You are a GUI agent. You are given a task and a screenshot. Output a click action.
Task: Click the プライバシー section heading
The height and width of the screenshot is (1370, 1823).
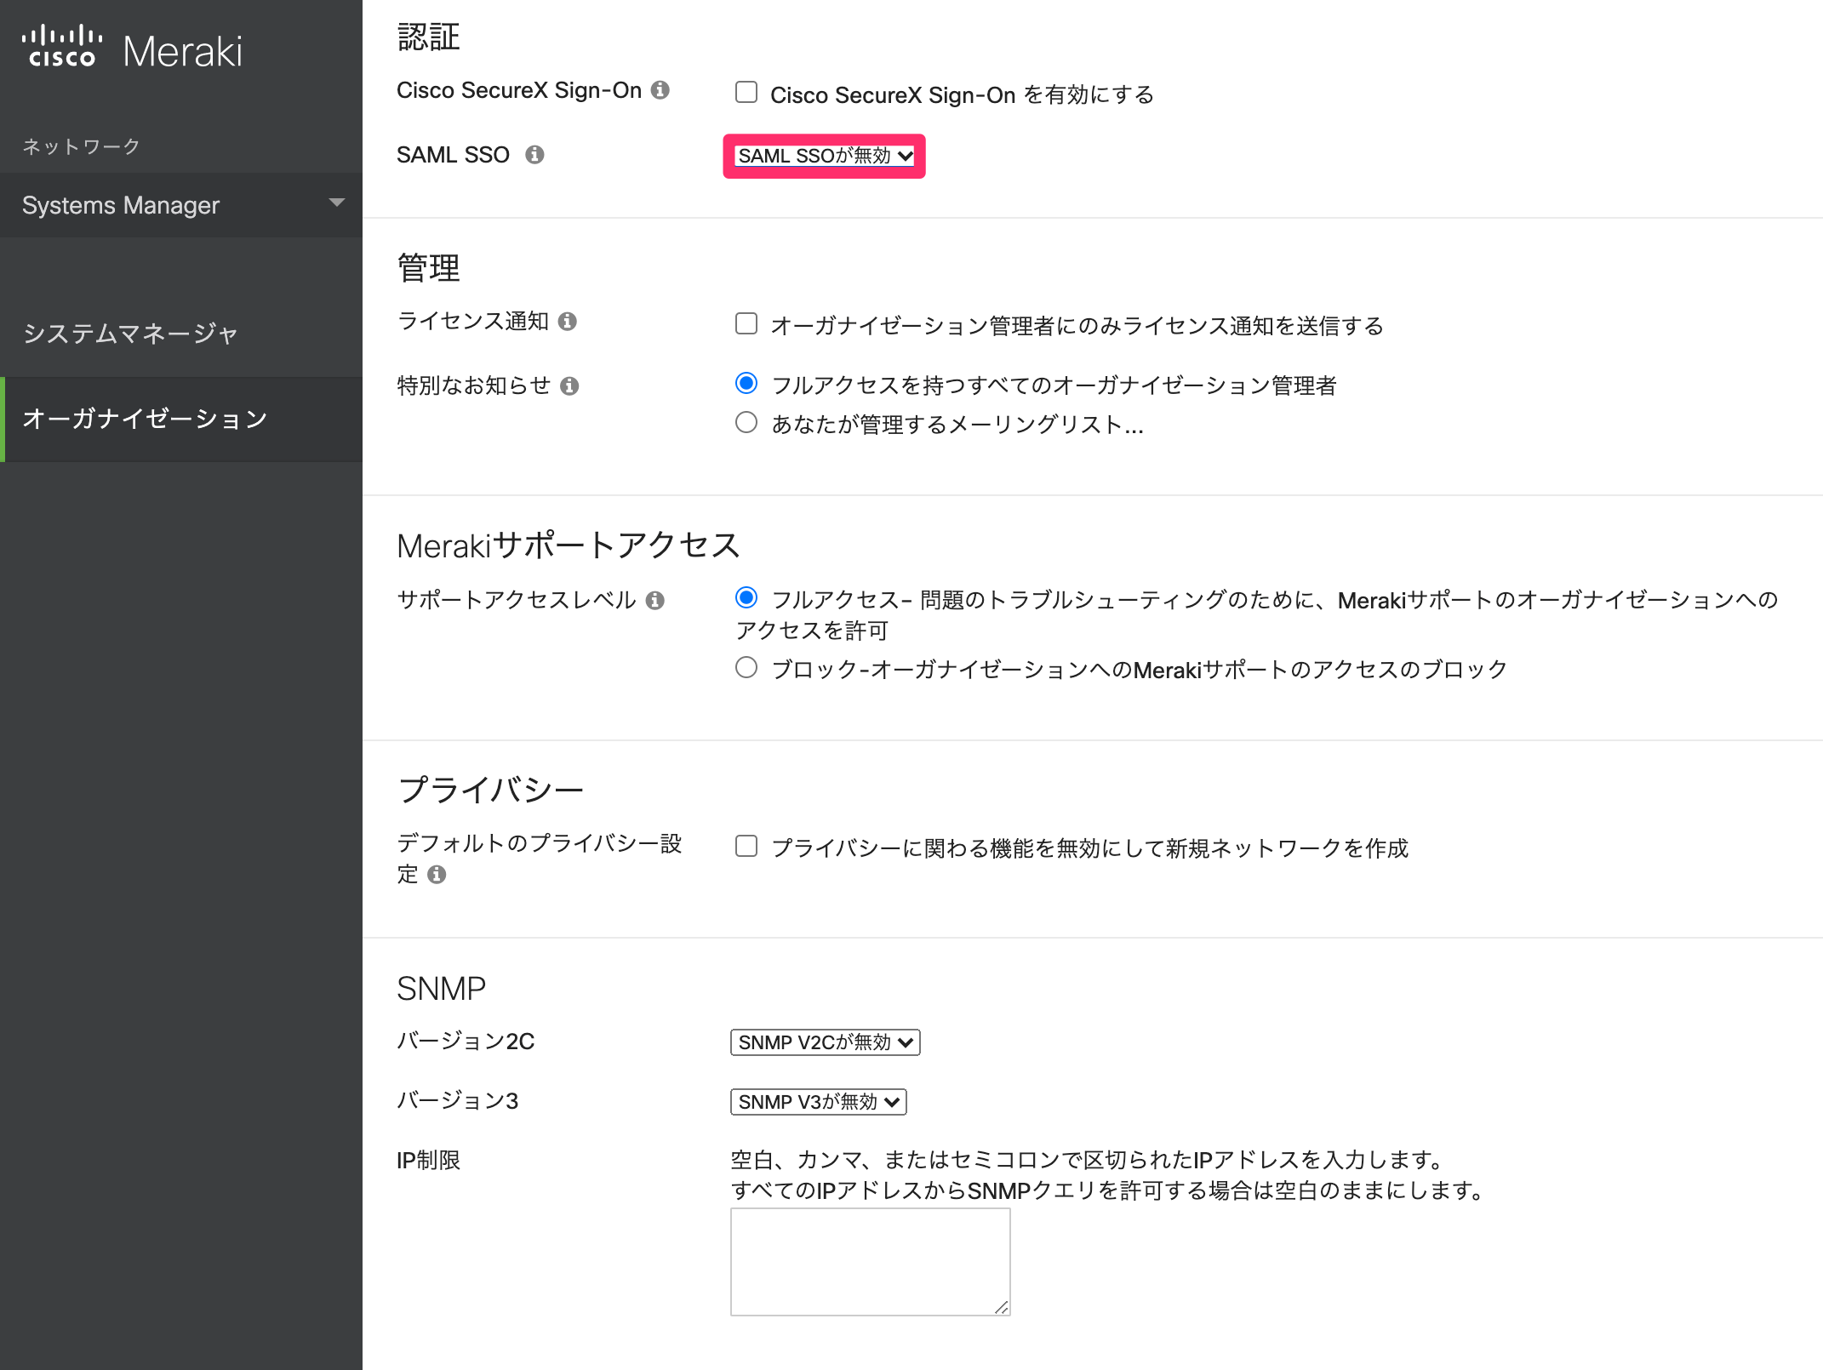[x=491, y=790]
